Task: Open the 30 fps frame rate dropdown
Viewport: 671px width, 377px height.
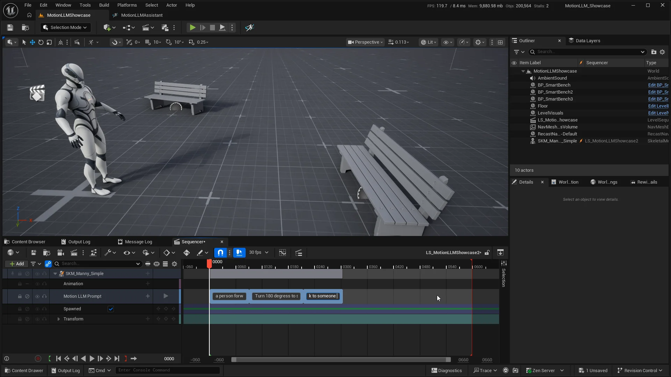Action: pos(259,252)
